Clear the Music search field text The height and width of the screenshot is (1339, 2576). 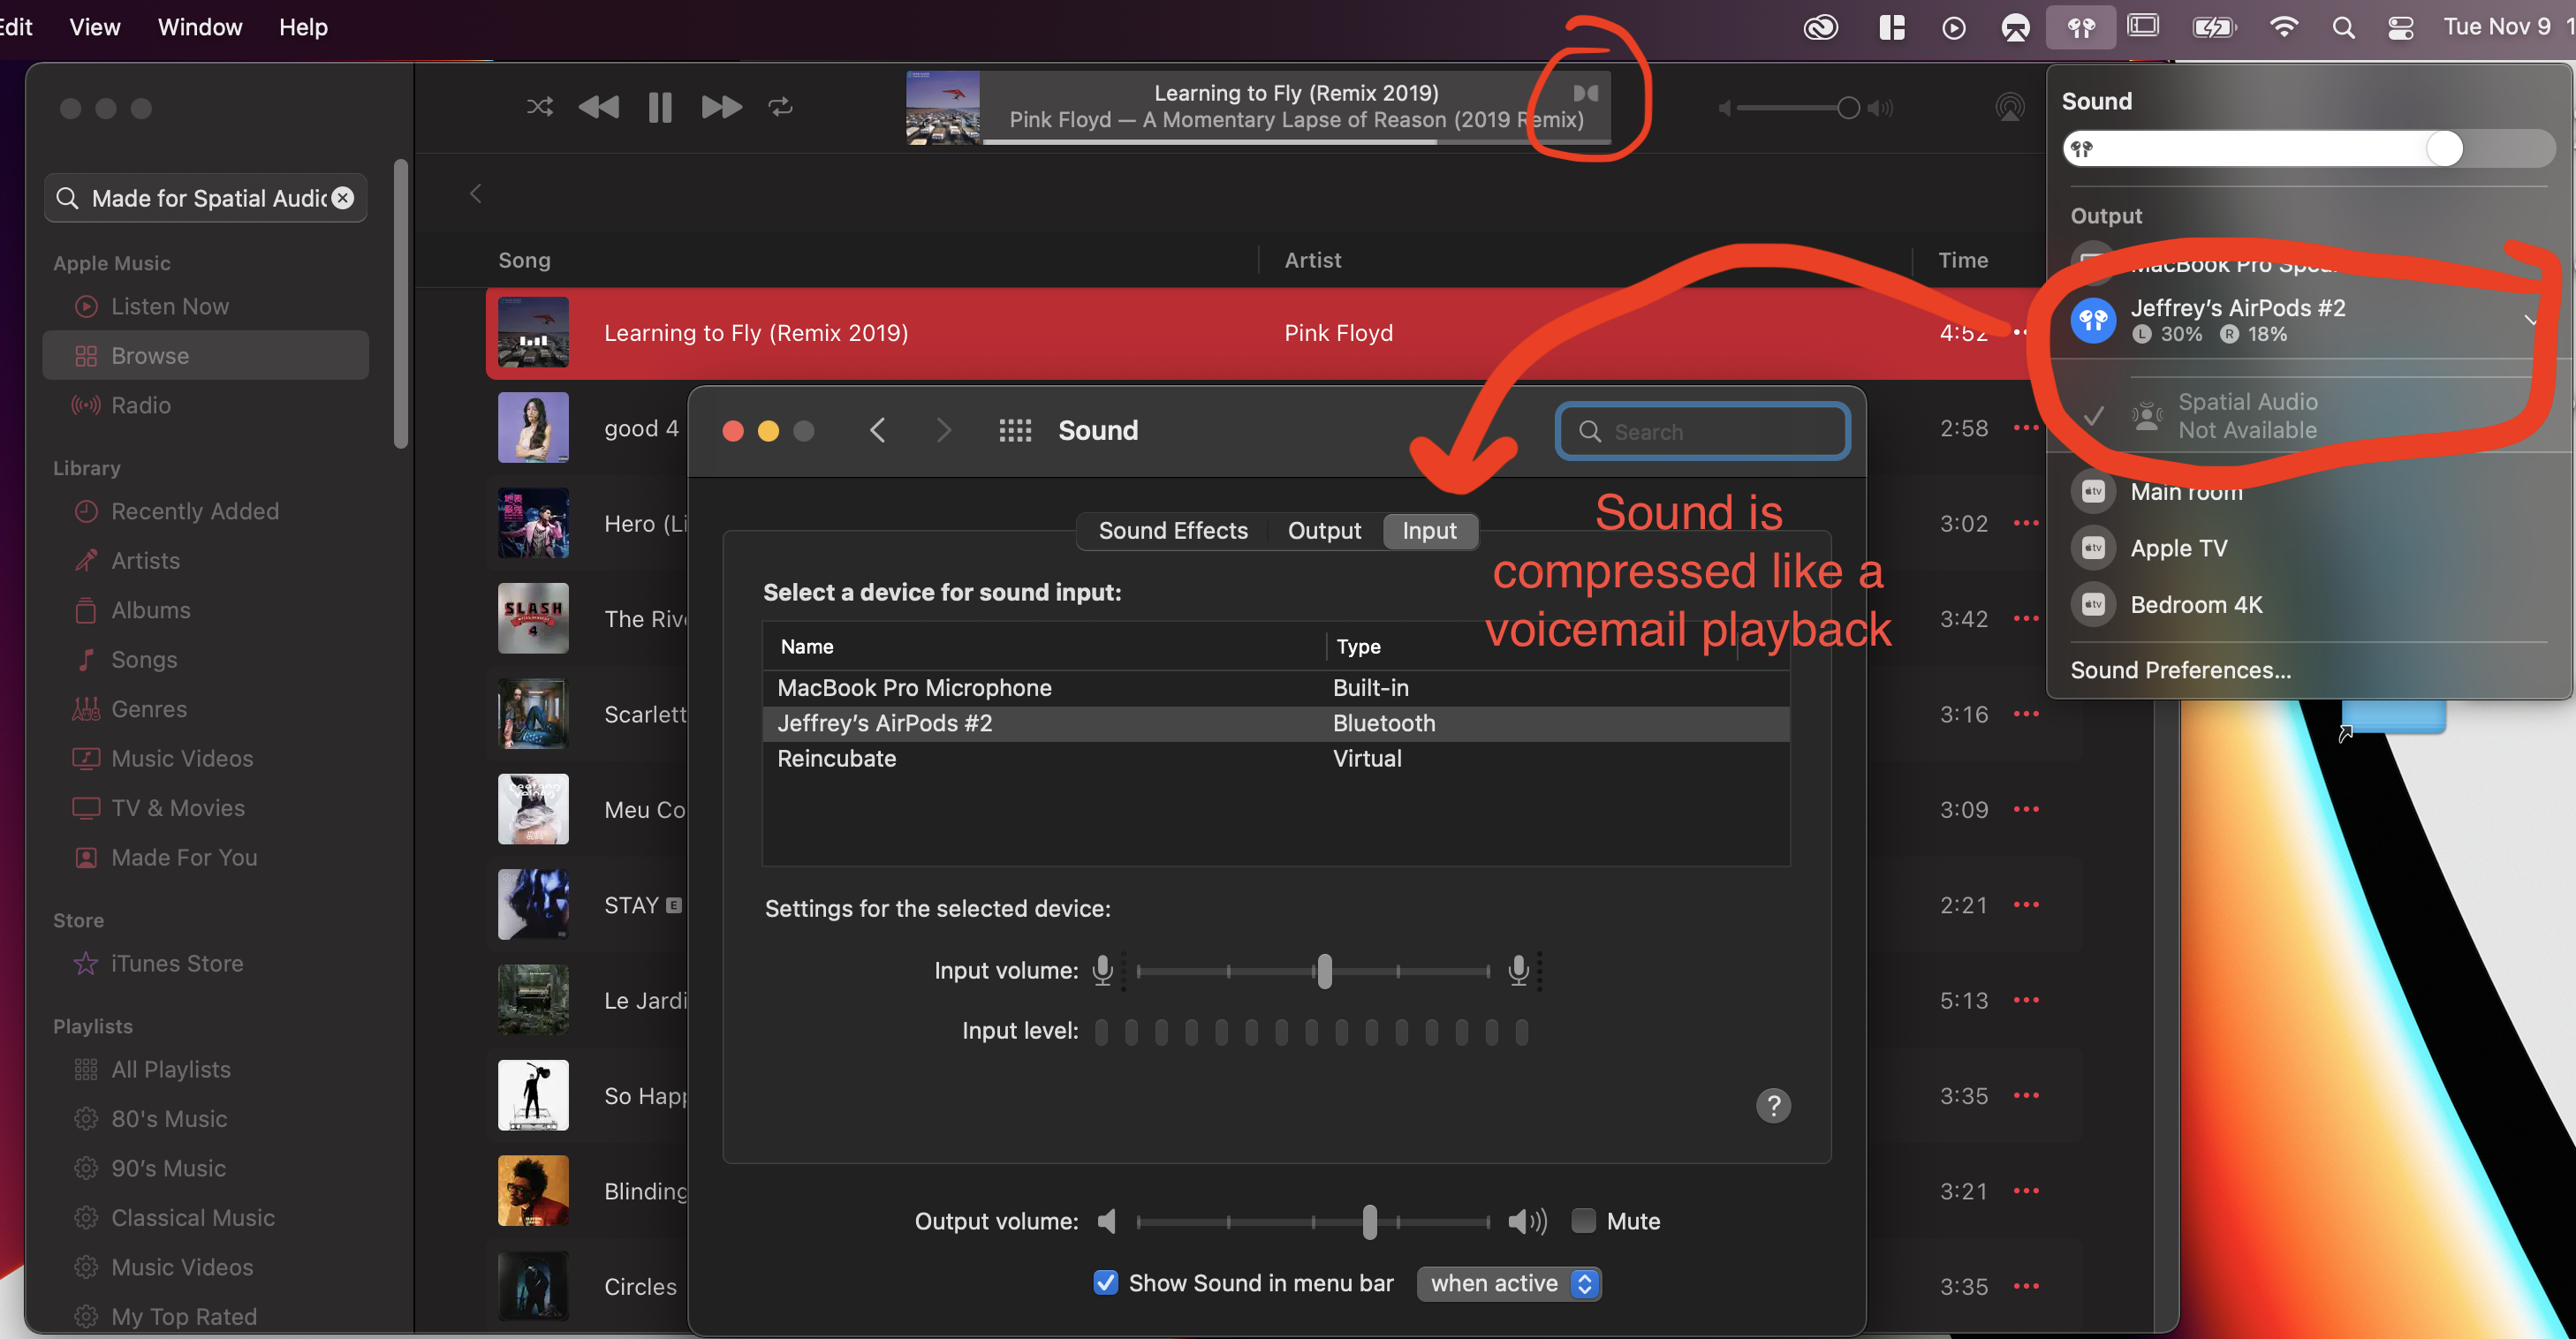click(x=343, y=198)
